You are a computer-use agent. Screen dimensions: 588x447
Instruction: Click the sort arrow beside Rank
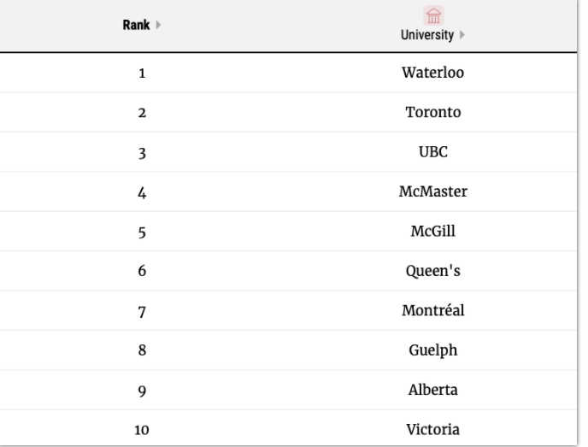[158, 26]
